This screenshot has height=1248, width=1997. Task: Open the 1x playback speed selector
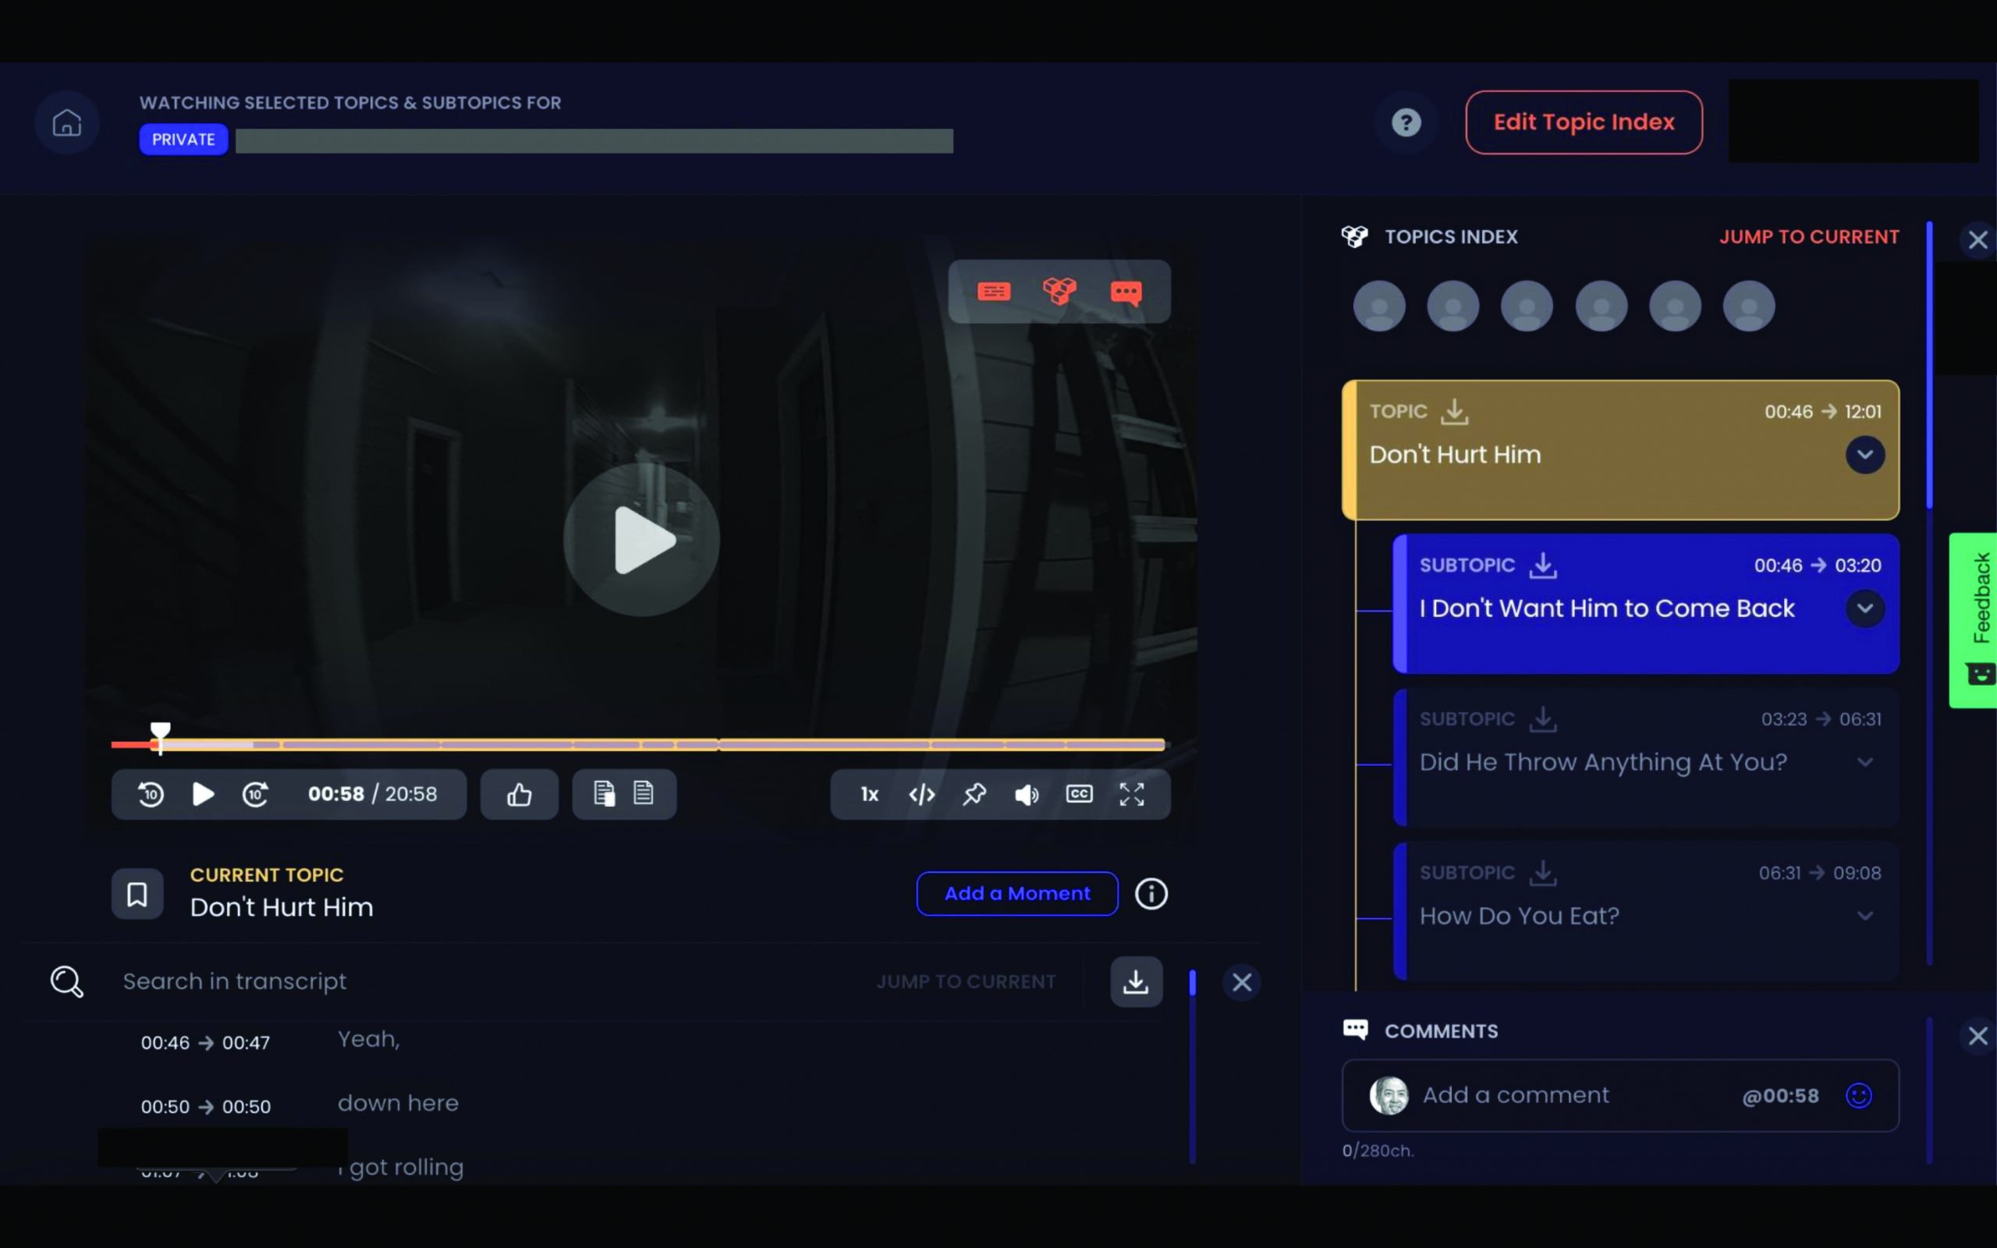click(x=869, y=794)
